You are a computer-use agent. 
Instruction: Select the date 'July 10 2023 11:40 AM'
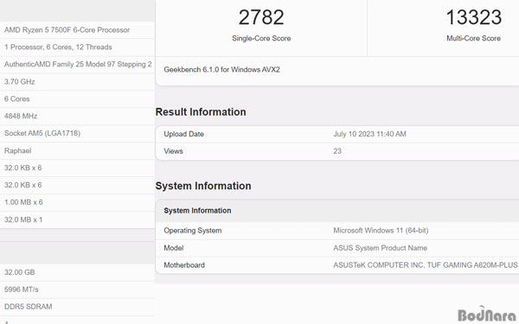pos(369,134)
